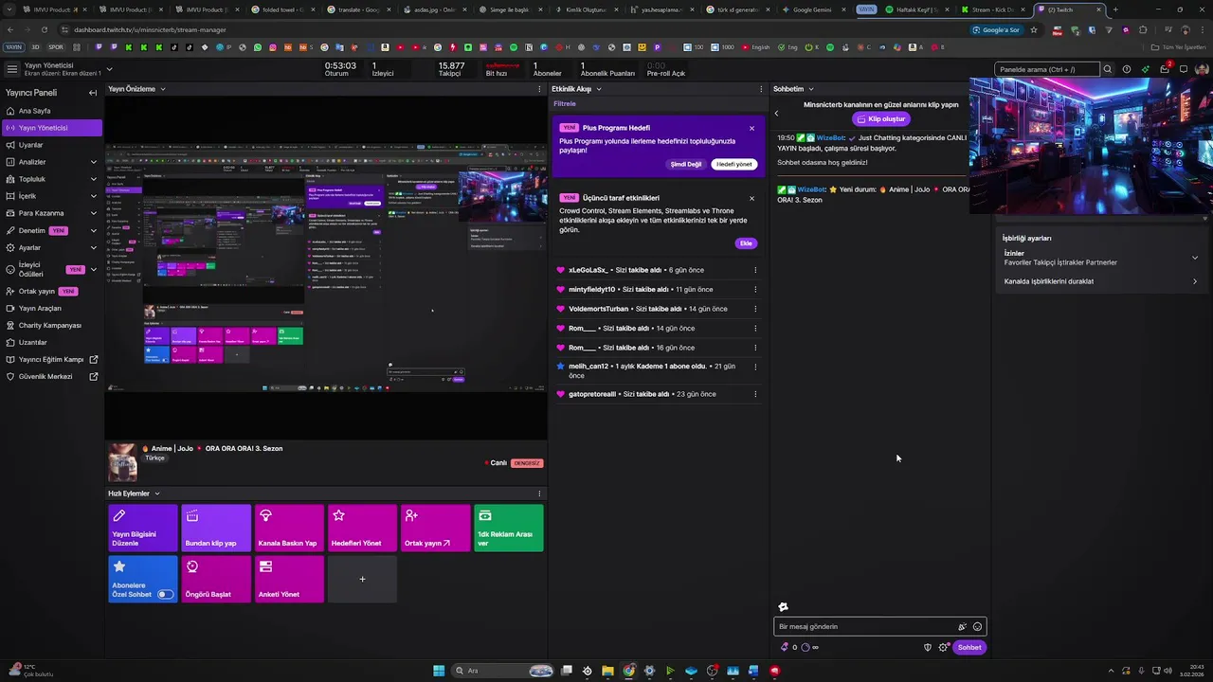Viewport: 1213px width, 682px height.
Task: Open Yayın Önizleme panel three-dot menu
Action: (x=539, y=89)
